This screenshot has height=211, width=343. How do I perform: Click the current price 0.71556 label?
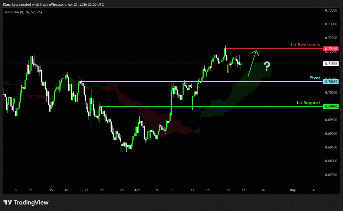click(331, 64)
